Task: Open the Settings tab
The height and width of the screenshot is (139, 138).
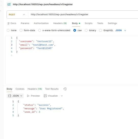Action: pyautogui.click(x=112, y=23)
